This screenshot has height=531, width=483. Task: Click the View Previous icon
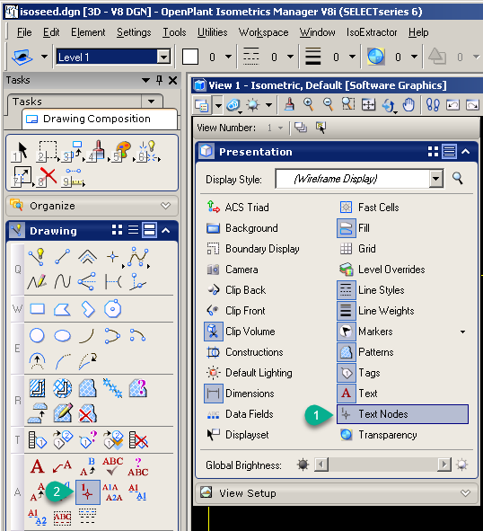tap(452, 104)
